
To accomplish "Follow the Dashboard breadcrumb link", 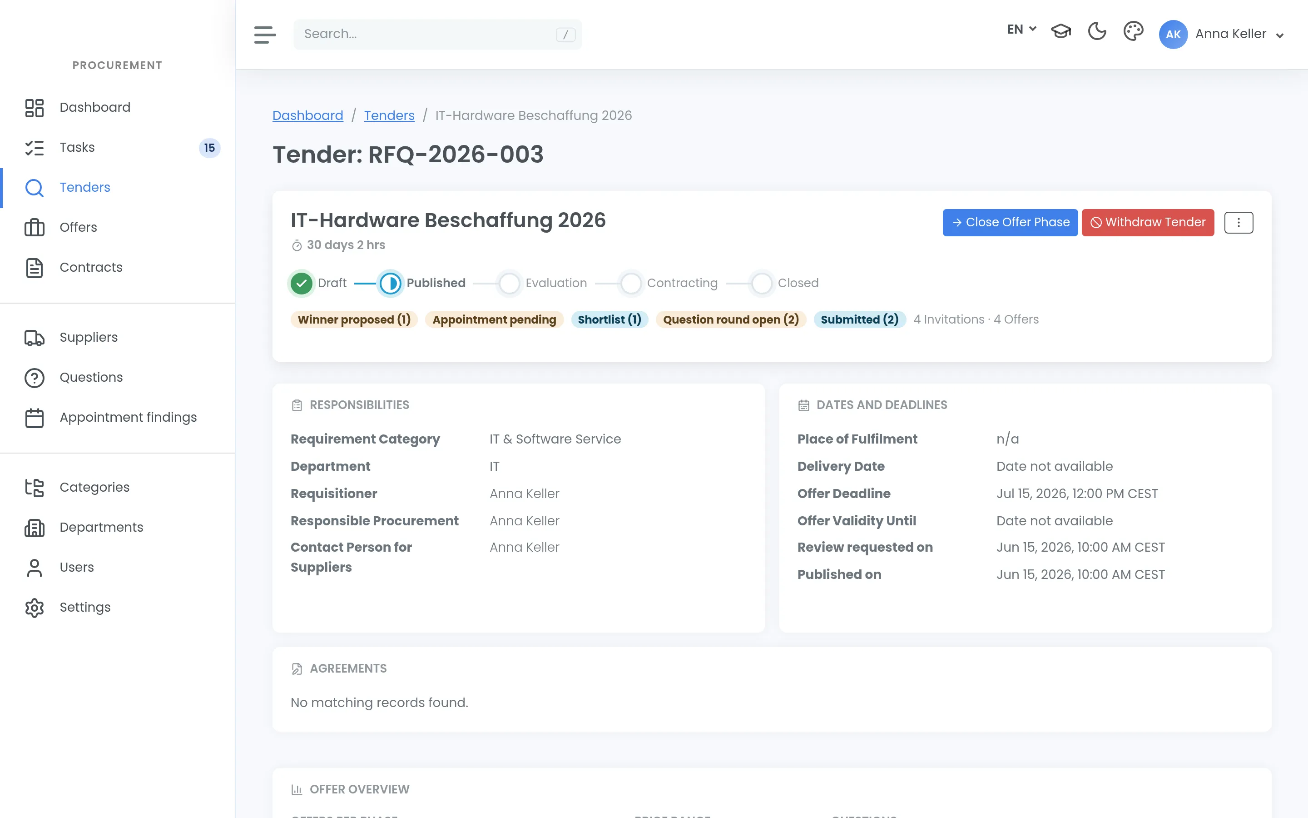I will [x=307, y=115].
